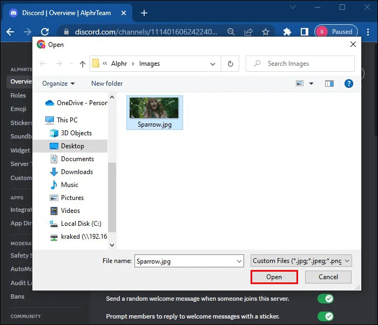378x325 pixels.
Task: Click the zoom magnifier icon in address bar
Action: [231, 32]
